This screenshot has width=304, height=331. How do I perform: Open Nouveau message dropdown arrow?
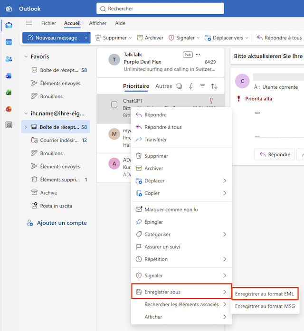(x=86, y=38)
